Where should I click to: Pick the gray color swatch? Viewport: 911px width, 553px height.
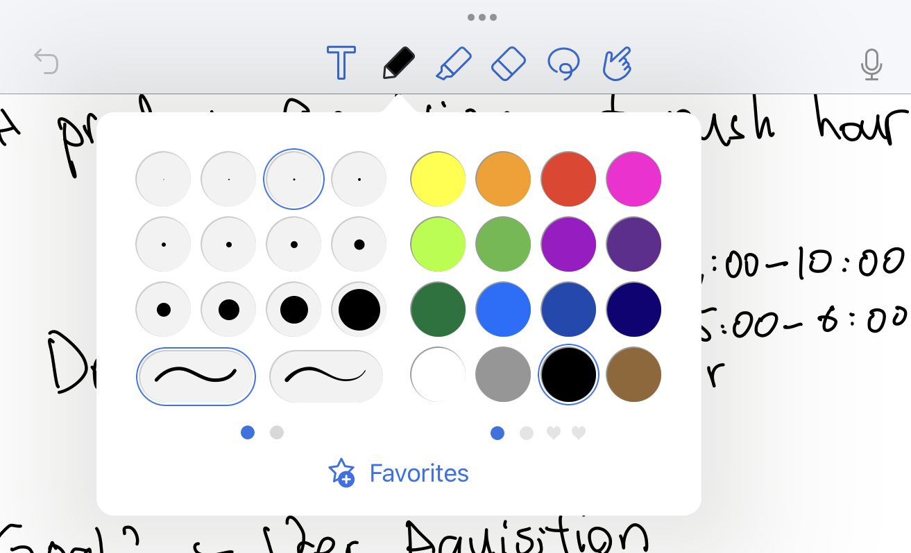click(503, 375)
